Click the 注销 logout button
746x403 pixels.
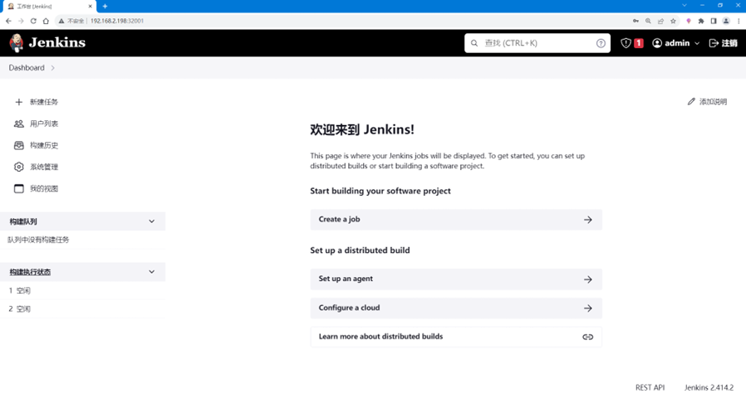click(724, 43)
